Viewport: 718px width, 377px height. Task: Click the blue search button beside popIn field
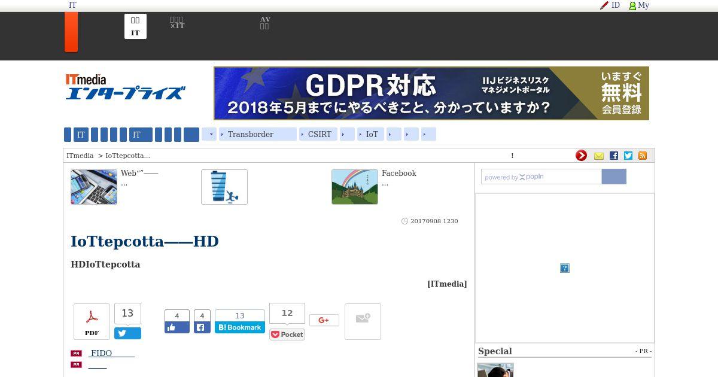tap(614, 177)
